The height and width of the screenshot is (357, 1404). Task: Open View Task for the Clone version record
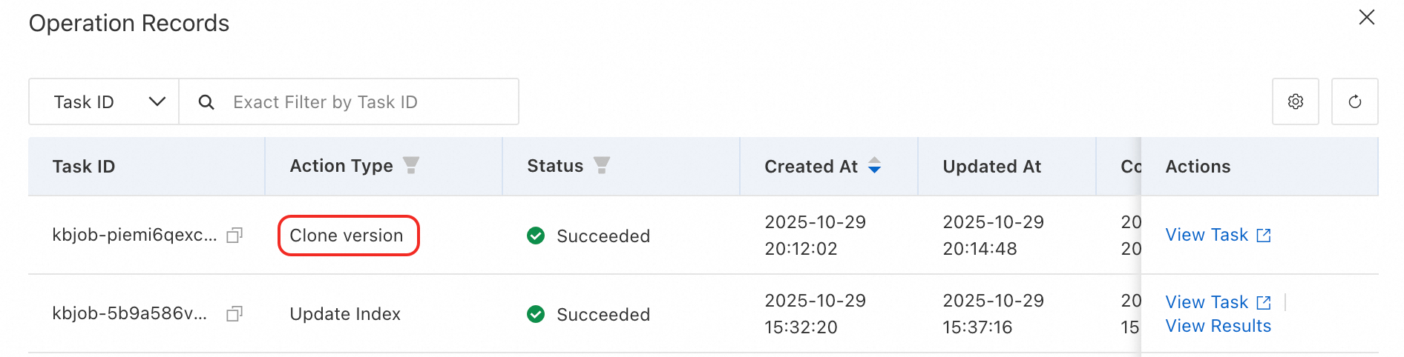1218,236
